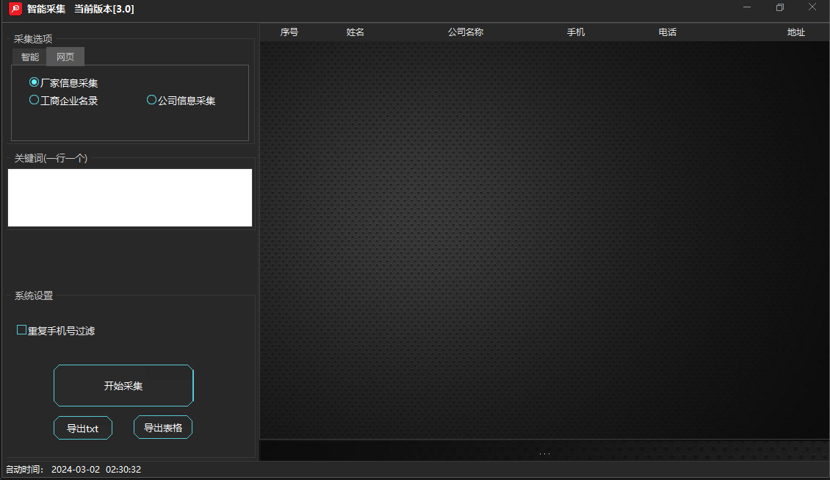Switch to the 网页 tab
830x480 pixels.
click(65, 57)
